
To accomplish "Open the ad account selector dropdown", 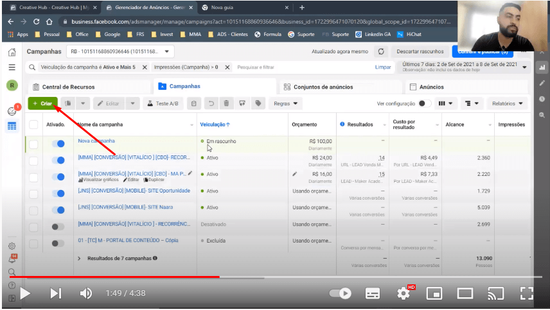I will coord(120,51).
